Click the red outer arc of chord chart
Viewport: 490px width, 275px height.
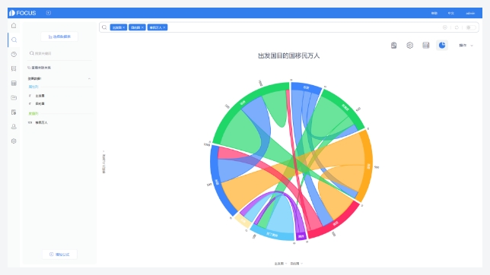337,223
